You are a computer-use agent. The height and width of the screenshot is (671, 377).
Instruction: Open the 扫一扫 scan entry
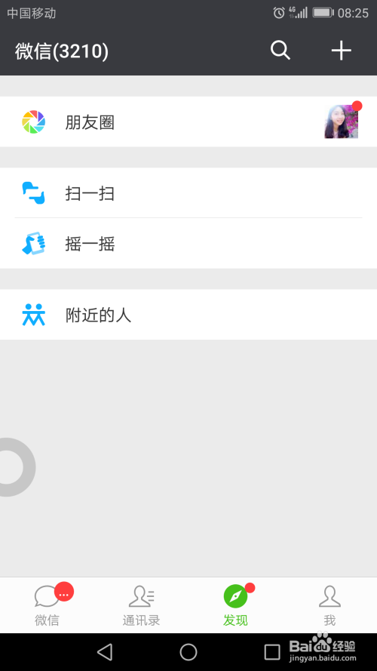click(x=188, y=192)
